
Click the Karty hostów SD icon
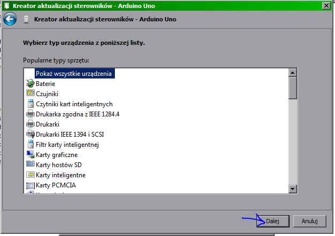point(30,165)
